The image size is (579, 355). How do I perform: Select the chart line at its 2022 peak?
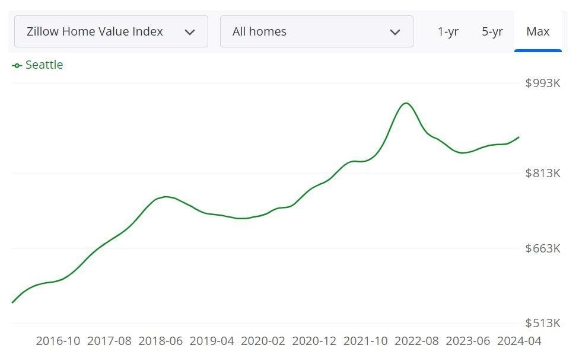click(x=407, y=103)
